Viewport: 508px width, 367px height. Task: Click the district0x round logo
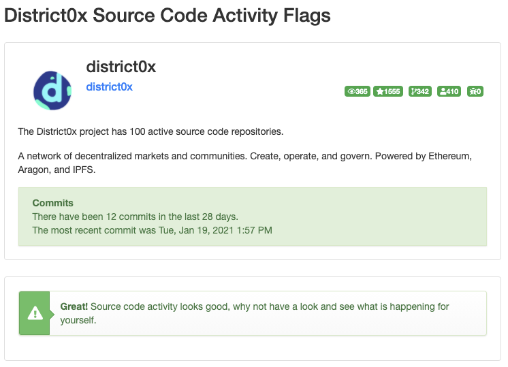coord(52,91)
